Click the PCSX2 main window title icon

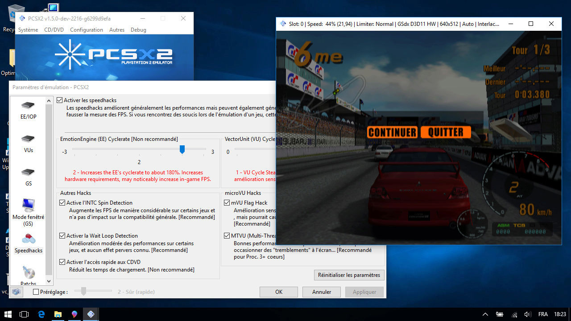[x=22, y=19]
